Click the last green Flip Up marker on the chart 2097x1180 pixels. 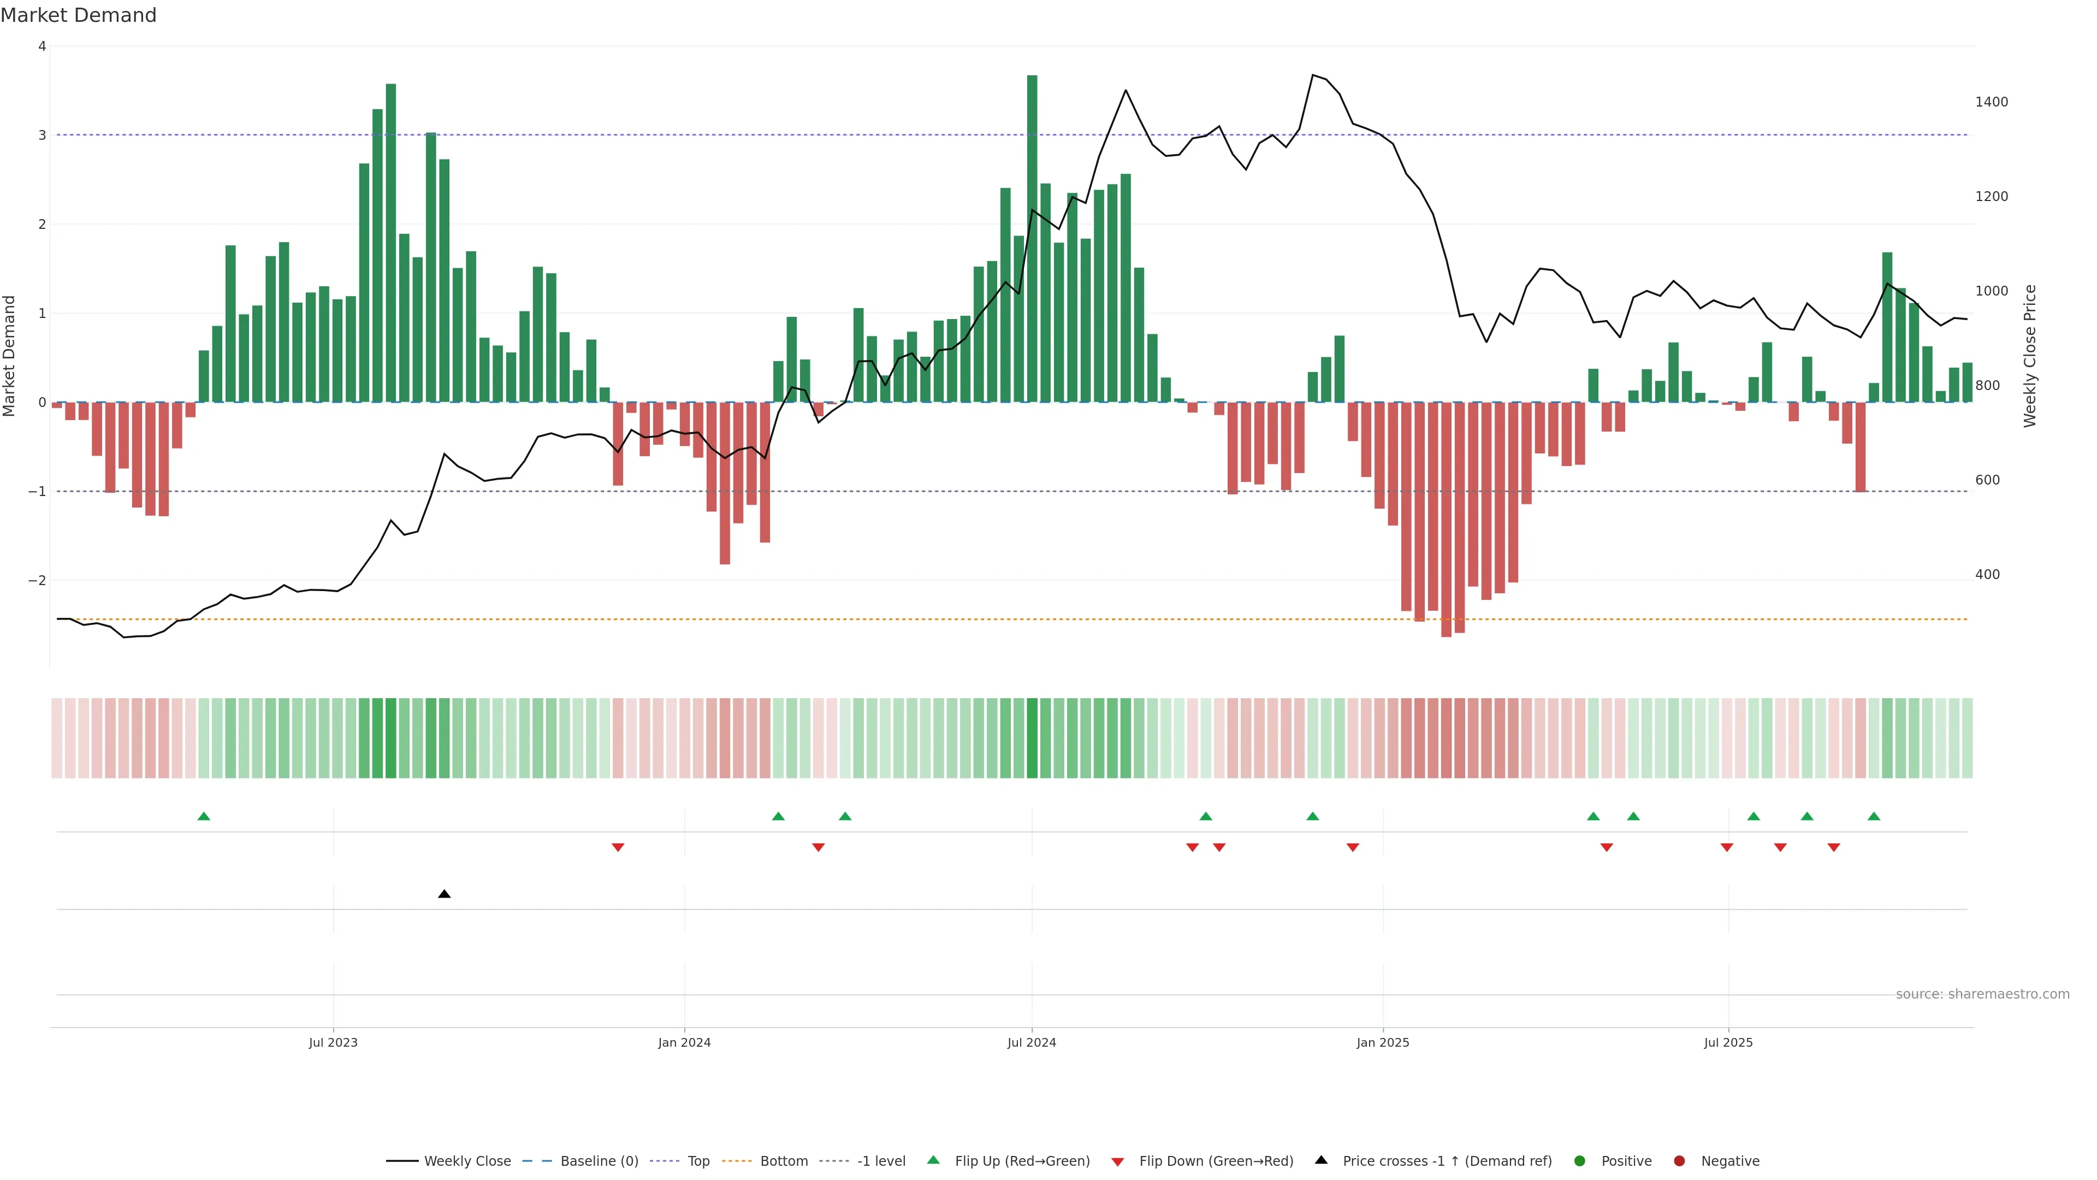(1873, 816)
